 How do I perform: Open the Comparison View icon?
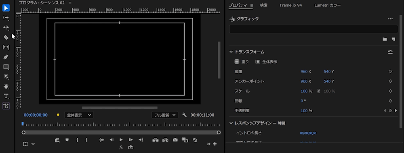point(185,140)
